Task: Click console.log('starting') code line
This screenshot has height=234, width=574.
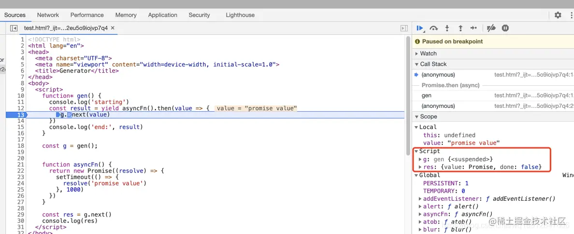Action: [x=89, y=102]
